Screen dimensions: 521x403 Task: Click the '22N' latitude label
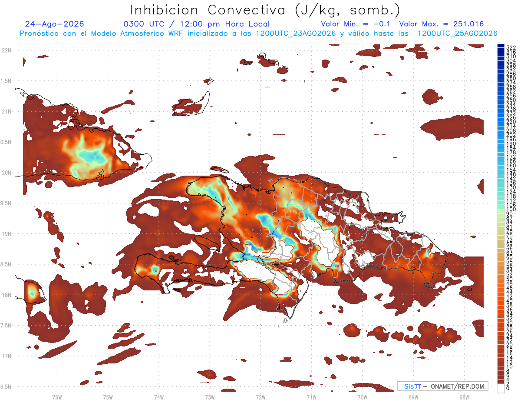pyautogui.click(x=7, y=50)
